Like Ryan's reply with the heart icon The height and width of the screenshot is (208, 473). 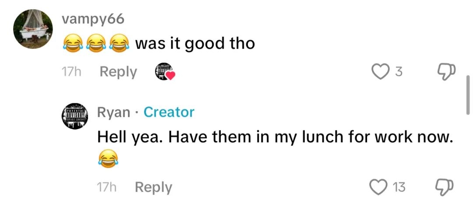click(378, 187)
